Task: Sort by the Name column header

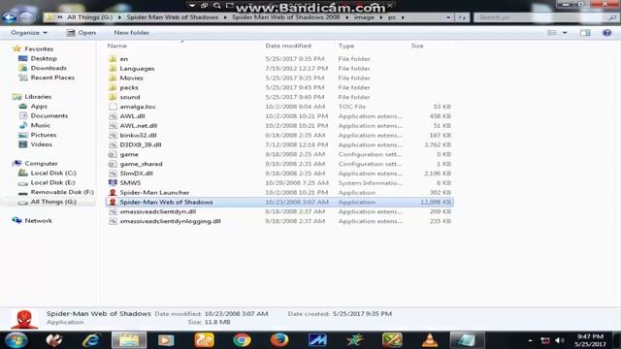Action: pyautogui.click(x=117, y=46)
